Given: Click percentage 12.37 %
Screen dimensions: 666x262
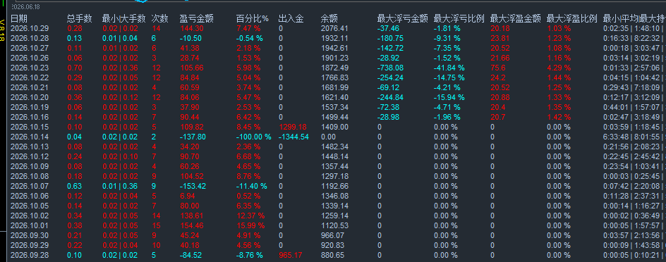Looking at the screenshot, I should (250, 216).
